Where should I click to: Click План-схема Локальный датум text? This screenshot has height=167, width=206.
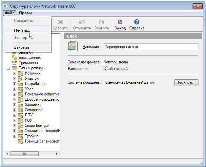point(129,82)
